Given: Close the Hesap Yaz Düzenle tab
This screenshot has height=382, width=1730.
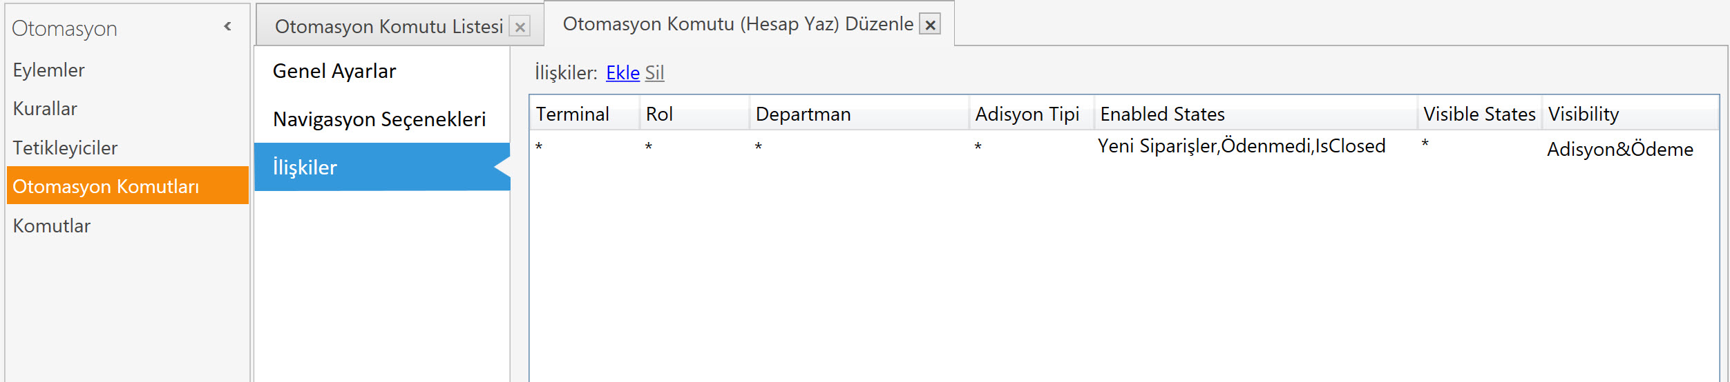Looking at the screenshot, I should (x=930, y=25).
